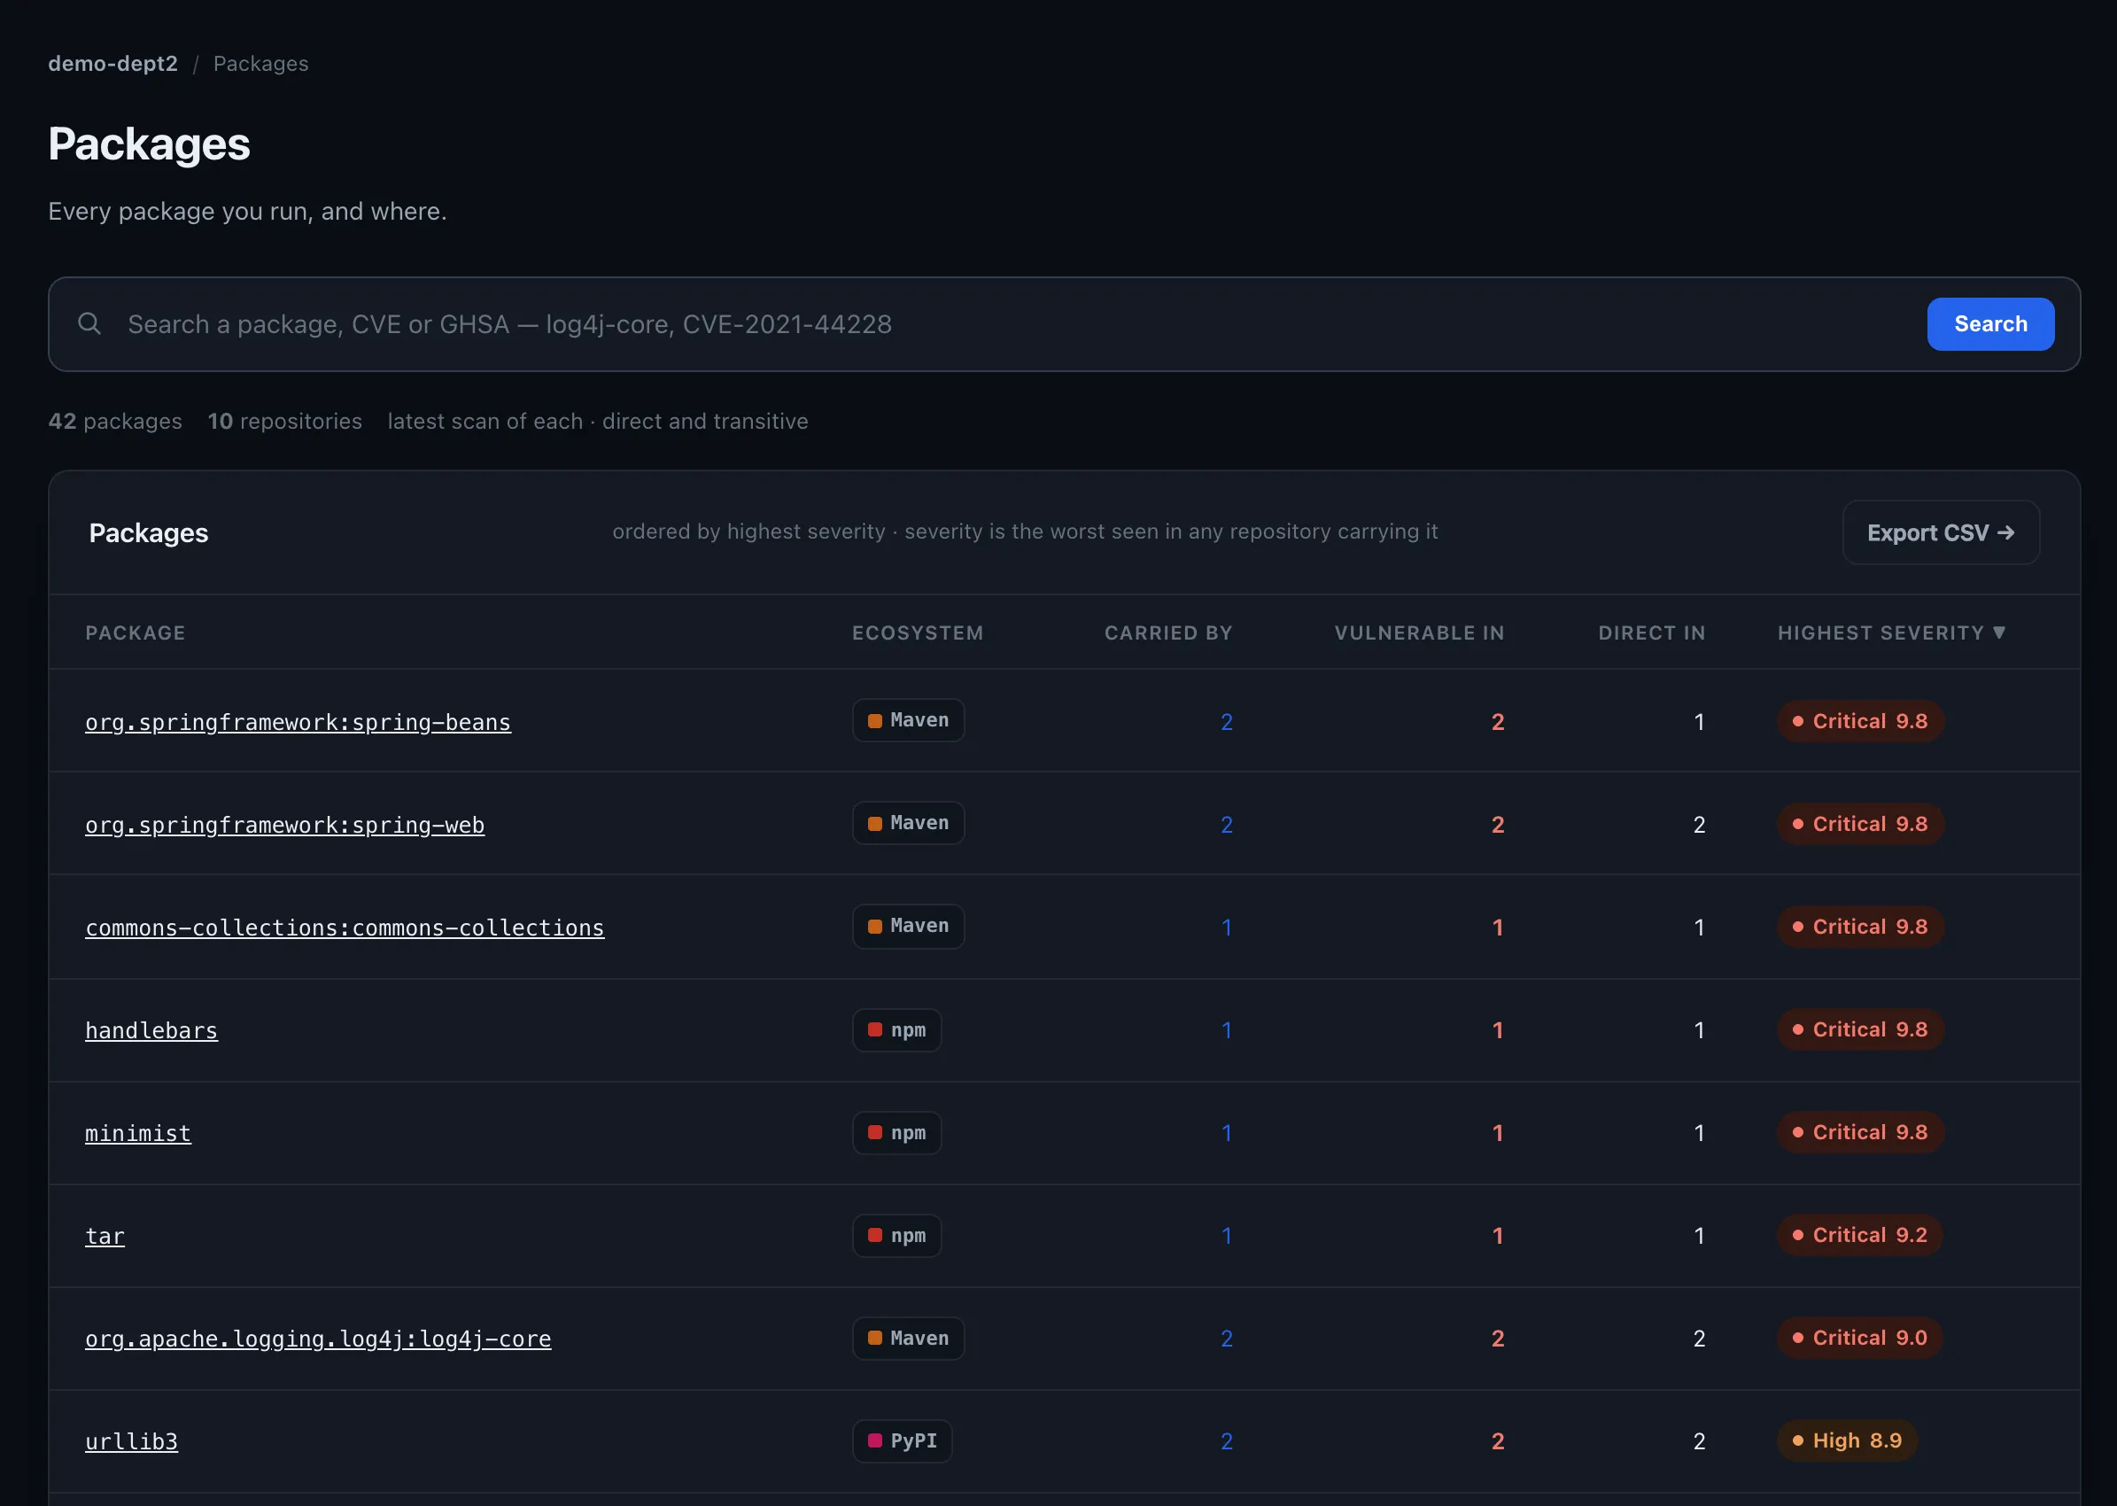Click the vulnerable-in count for tar
This screenshot has width=2117, height=1506.
click(1498, 1236)
